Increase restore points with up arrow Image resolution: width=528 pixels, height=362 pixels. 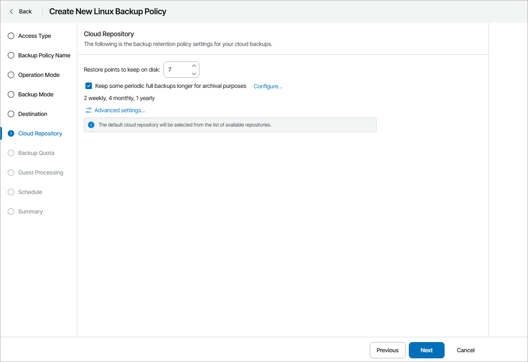click(x=194, y=65)
